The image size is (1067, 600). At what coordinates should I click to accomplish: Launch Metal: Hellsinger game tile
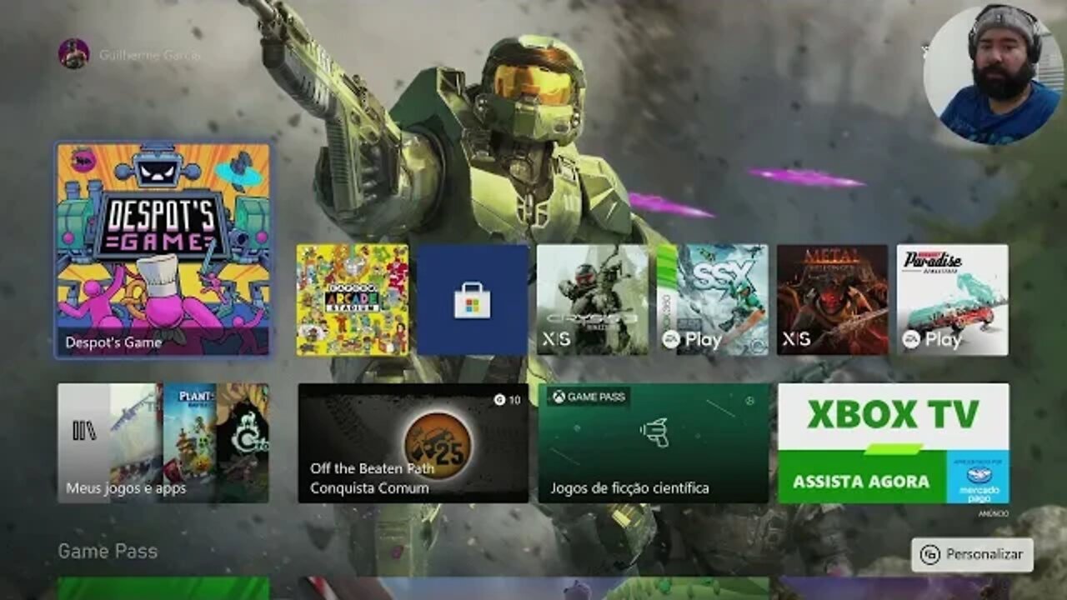tap(833, 300)
